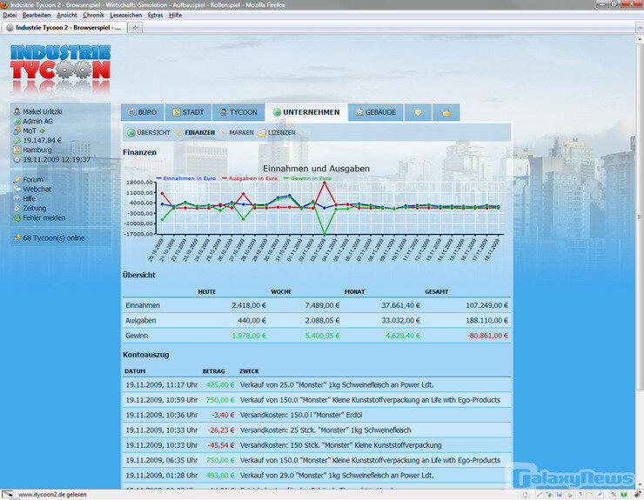
Task: Click Fehler melden bug report entry
Action: pos(39,218)
